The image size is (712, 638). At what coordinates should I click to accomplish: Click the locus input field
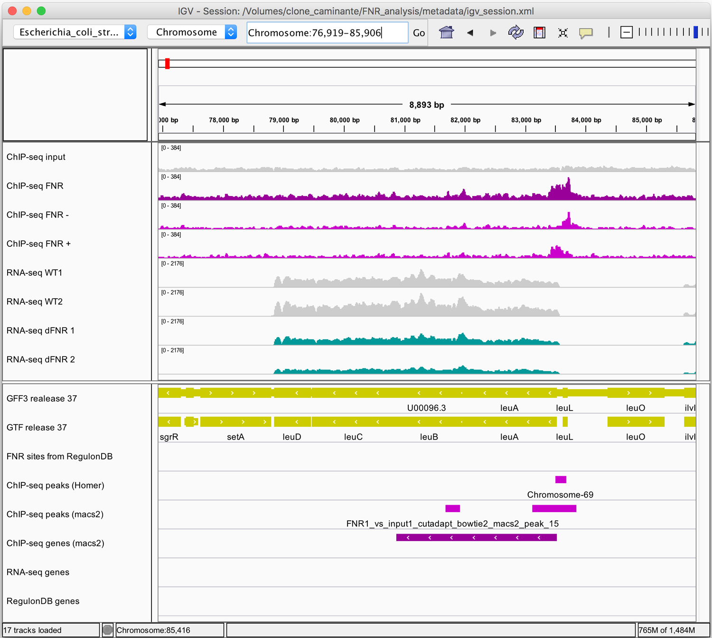327,32
